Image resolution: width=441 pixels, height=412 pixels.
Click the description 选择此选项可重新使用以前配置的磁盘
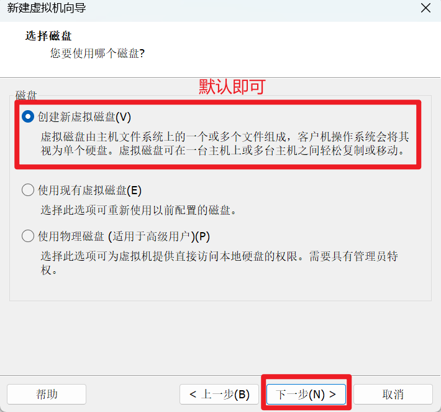click(139, 210)
